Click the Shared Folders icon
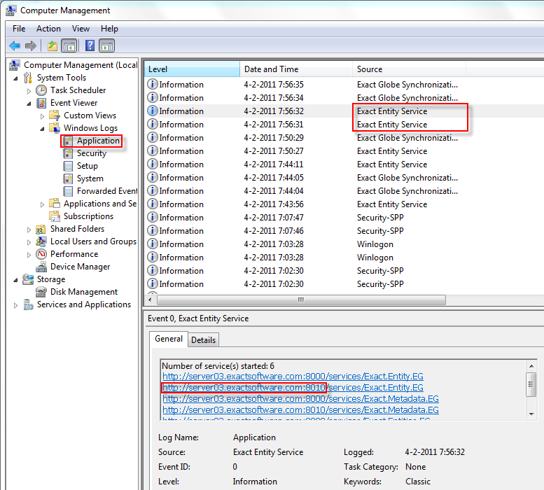The height and width of the screenshot is (490, 544). click(41, 229)
